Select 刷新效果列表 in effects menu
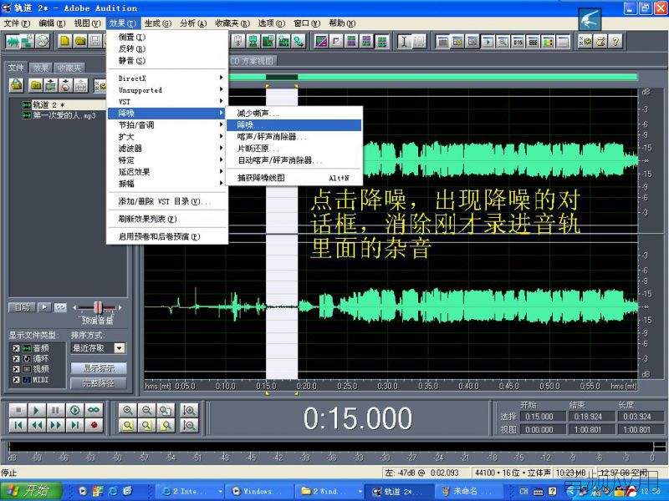The image size is (669, 501). [x=166, y=219]
